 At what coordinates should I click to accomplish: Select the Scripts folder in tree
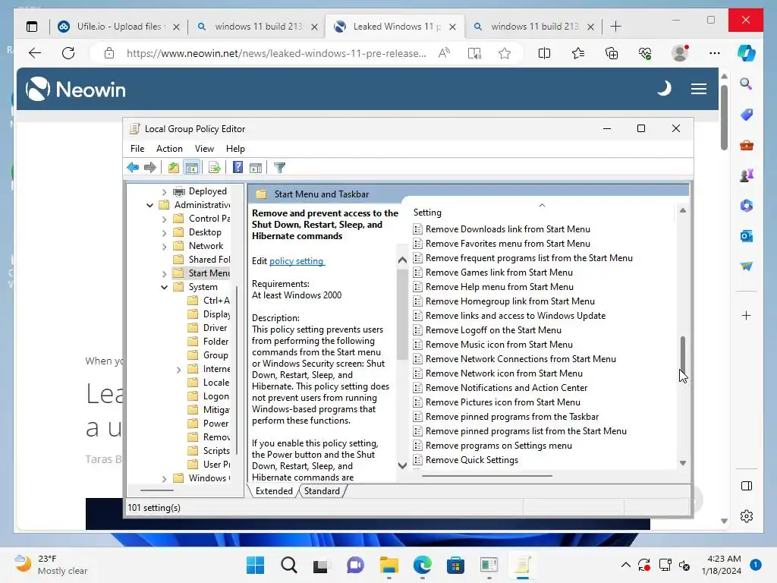[216, 451]
